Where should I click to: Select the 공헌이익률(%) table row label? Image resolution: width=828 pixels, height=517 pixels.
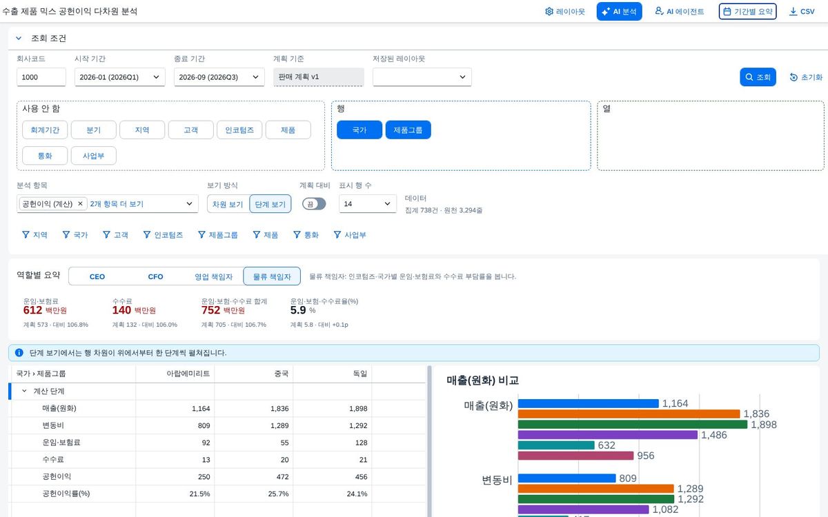(x=66, y=494)
